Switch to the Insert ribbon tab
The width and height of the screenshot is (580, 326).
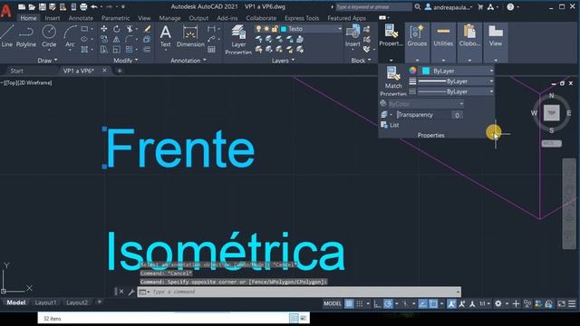[x=53, y=18]
